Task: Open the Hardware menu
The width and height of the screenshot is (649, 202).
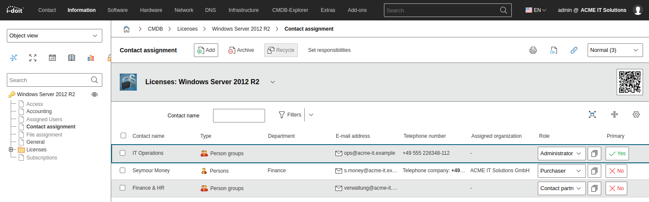Action: (151, 10)
